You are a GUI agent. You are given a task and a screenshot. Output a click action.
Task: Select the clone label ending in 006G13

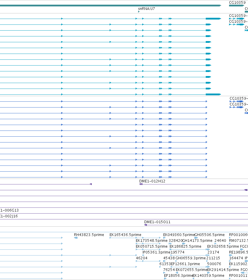click(x=9, y=210)
